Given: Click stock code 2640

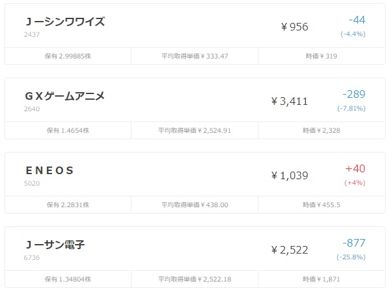Looking at the screenshot, I should (x=32, y=109).
